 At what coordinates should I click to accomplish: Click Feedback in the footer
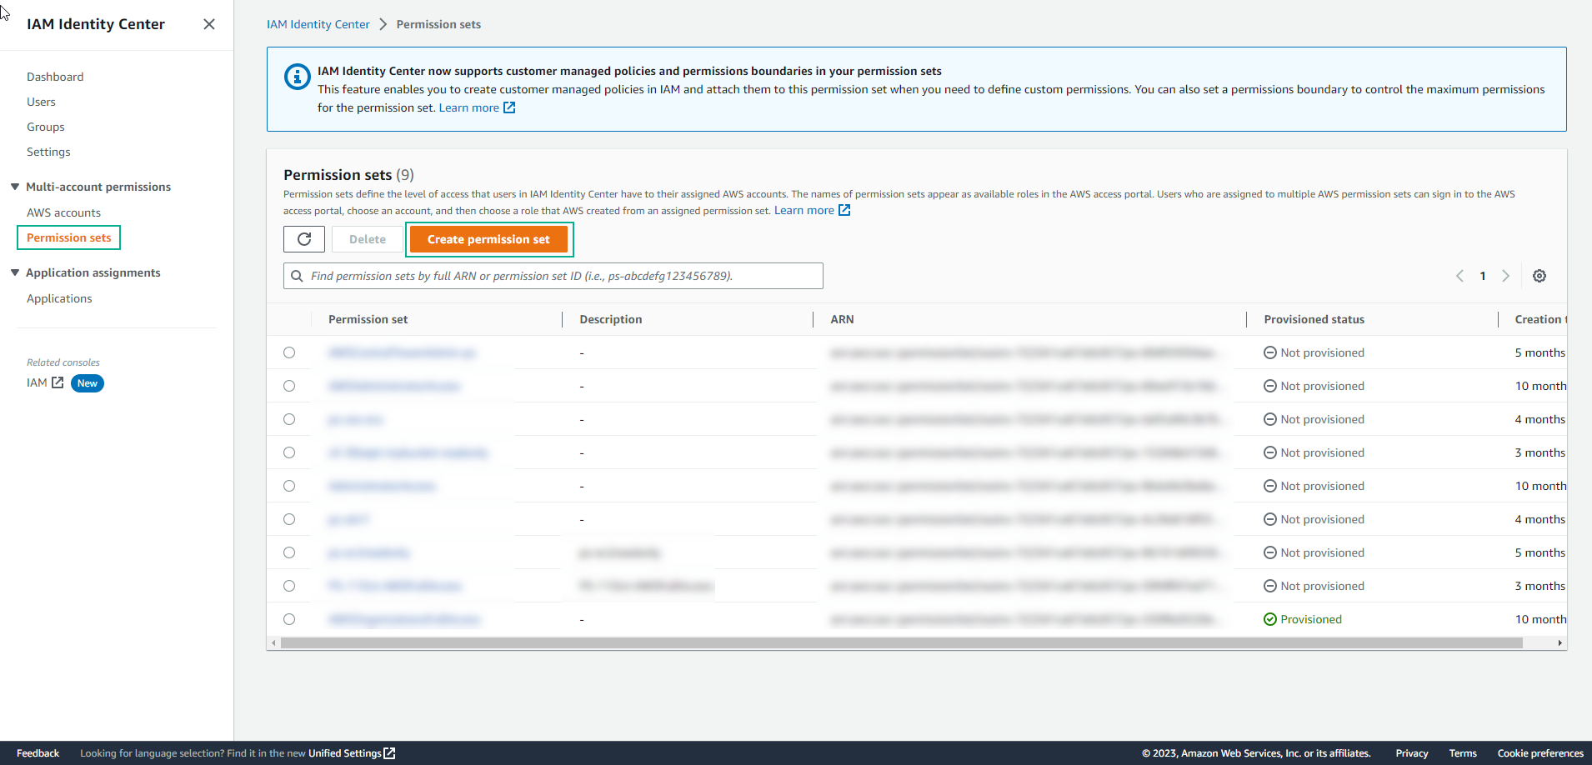[x=38, y=753]
